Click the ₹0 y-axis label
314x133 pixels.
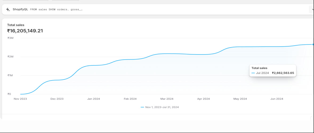pyautogui.click(x=9, y=94)
